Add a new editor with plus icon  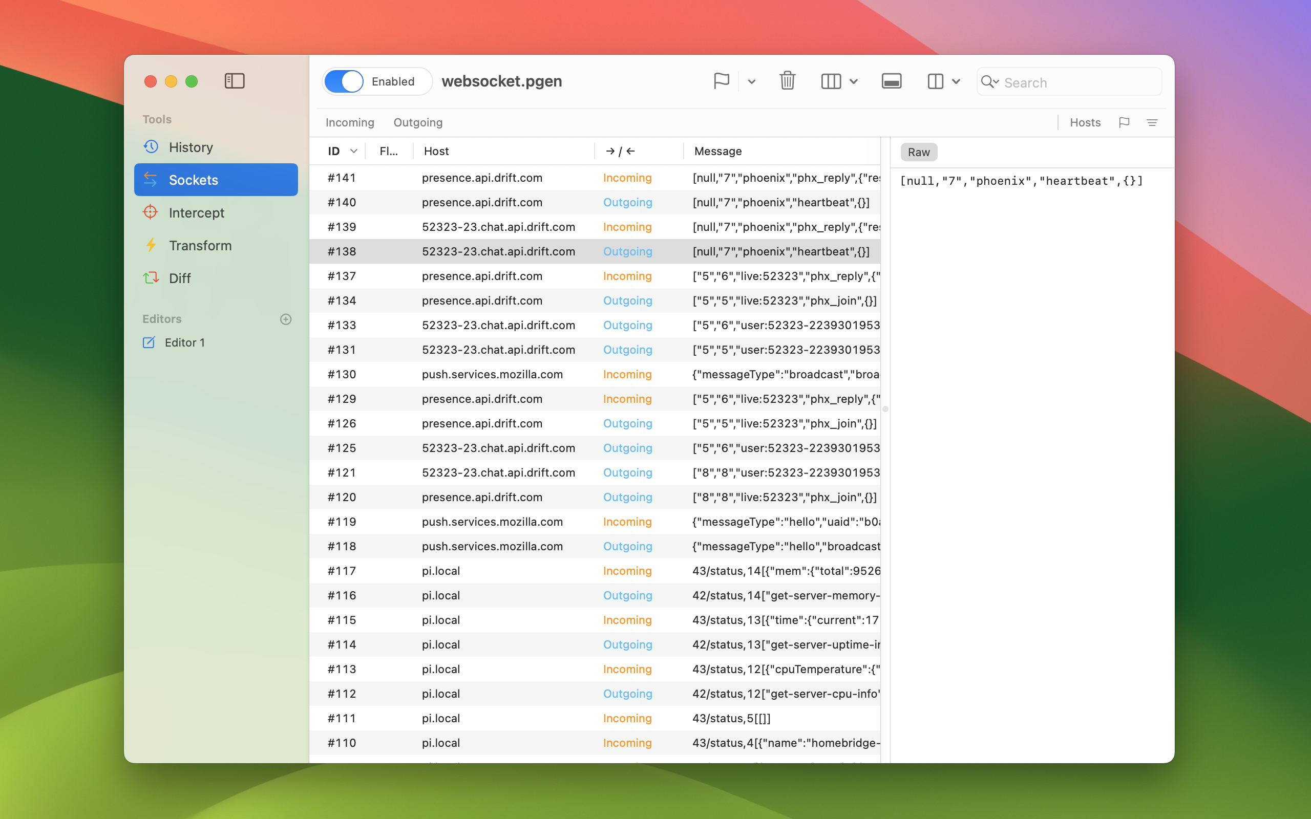point(285,319)
